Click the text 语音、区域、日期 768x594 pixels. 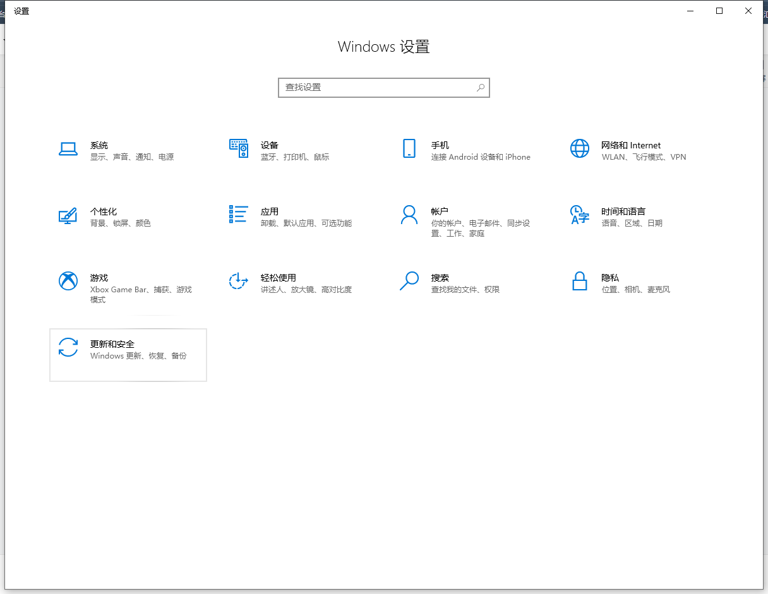632,223
